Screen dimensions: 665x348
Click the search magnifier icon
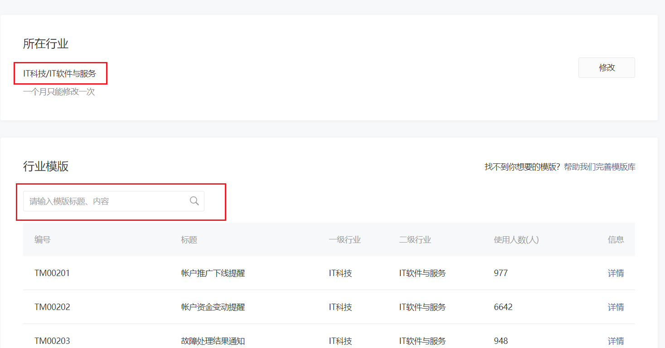click(194, 200)
